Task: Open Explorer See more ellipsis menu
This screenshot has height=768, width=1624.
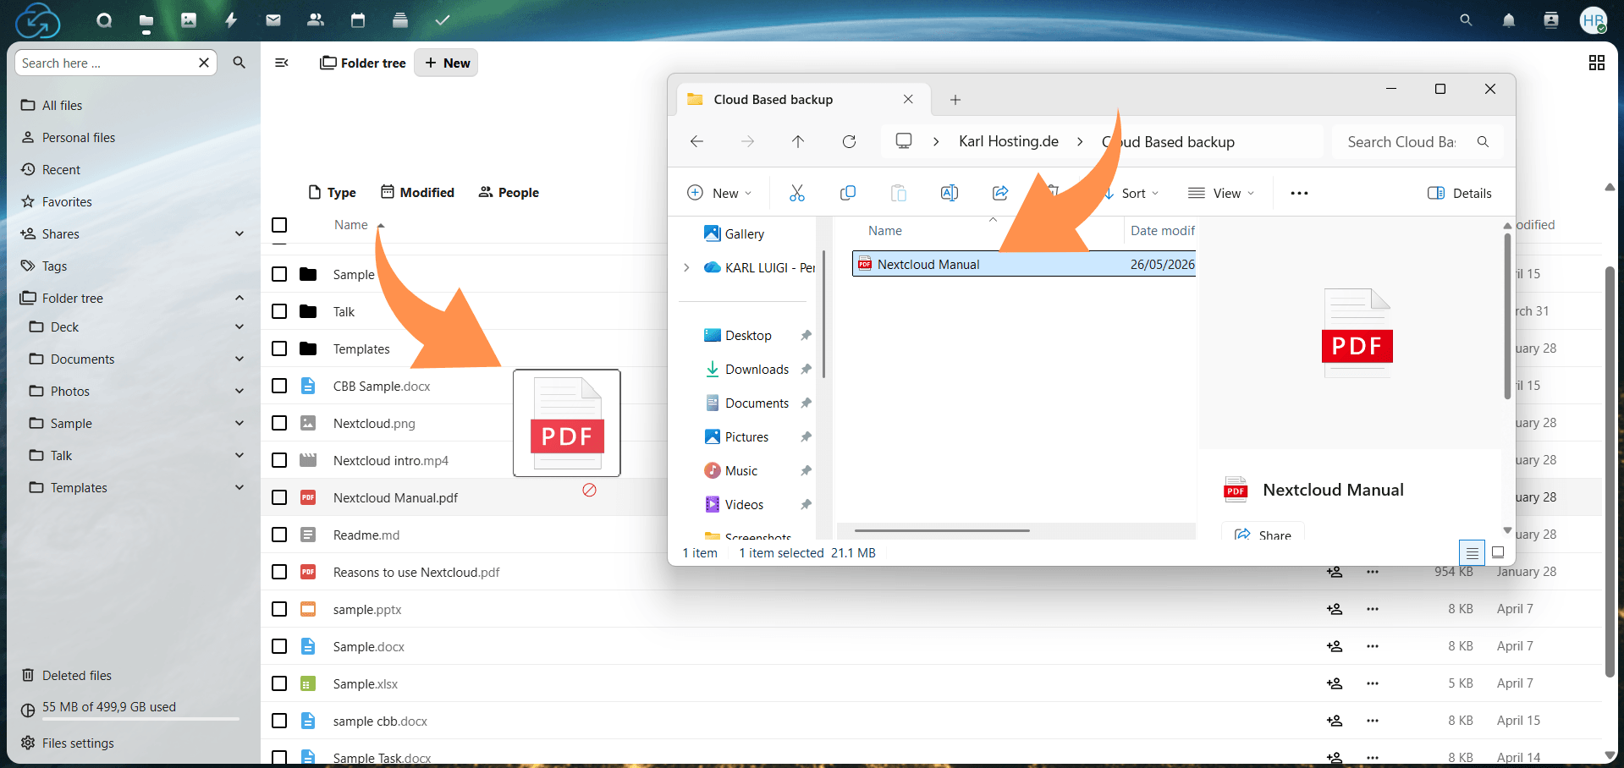Action: pyautogui.click(x=1299, y=193)
